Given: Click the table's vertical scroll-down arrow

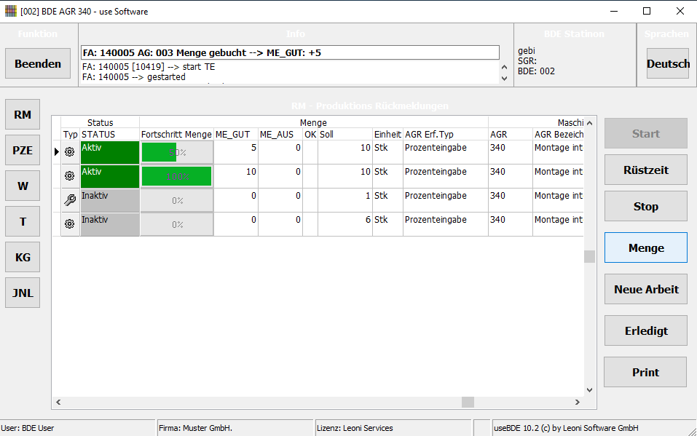Looking at the screenshot, I should click(589, 389).
